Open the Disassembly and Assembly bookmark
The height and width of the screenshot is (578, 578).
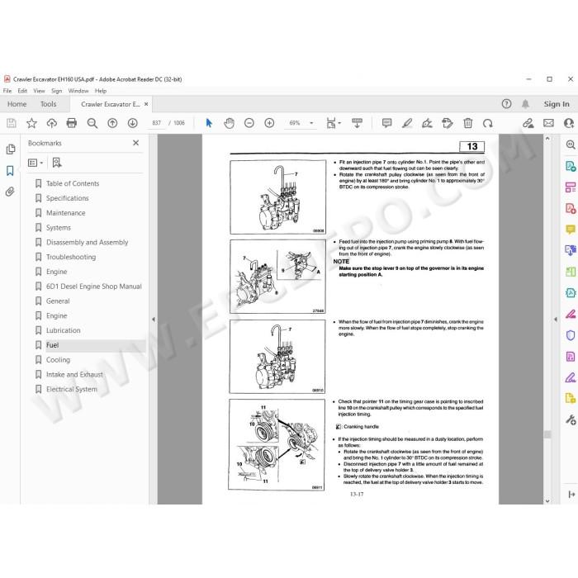tap(88, 242)
